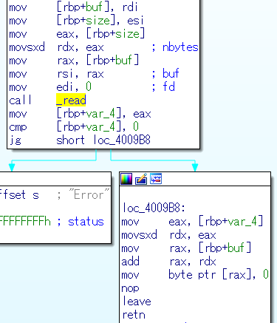
Task: Click the 'ffset s' operand in the left block
Action: tap(19, 194)
